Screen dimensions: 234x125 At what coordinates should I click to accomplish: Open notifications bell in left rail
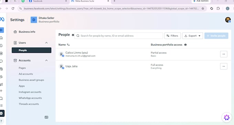[x=1, y=46]
